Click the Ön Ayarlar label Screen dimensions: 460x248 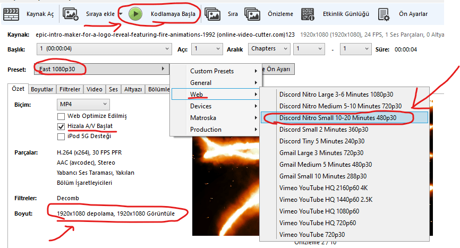[413, 14]
